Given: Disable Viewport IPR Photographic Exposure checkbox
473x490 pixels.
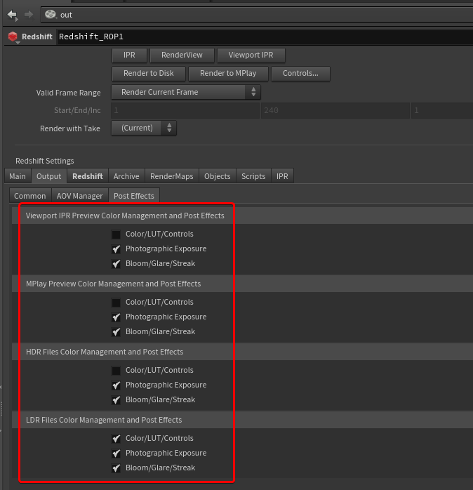Looking at the screenshot, I should (x=116, y=249).
